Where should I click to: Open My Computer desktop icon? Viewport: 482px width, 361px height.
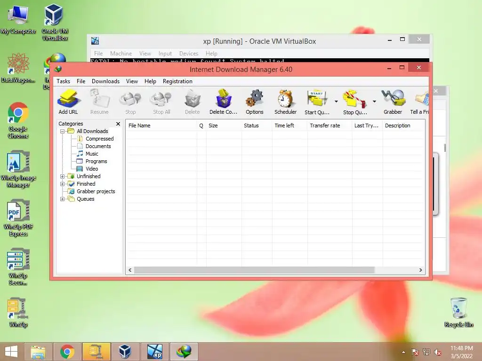pos(18,20)
